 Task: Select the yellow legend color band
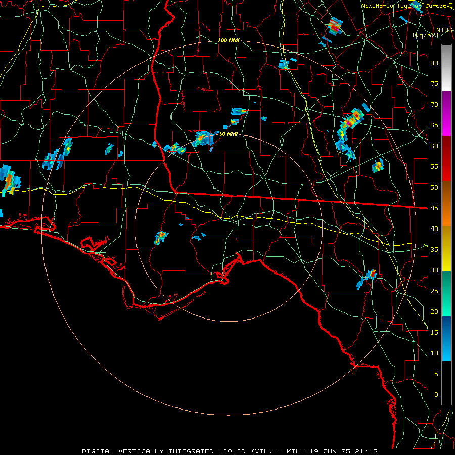tap(446, 249)
